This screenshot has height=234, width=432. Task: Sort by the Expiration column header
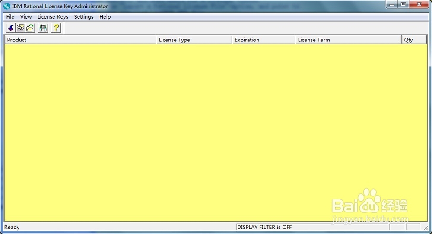point(264,40)
